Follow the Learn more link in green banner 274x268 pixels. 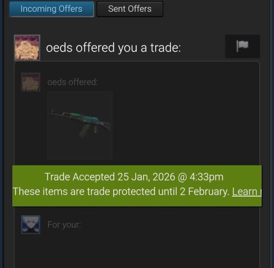tap(247, 192)
